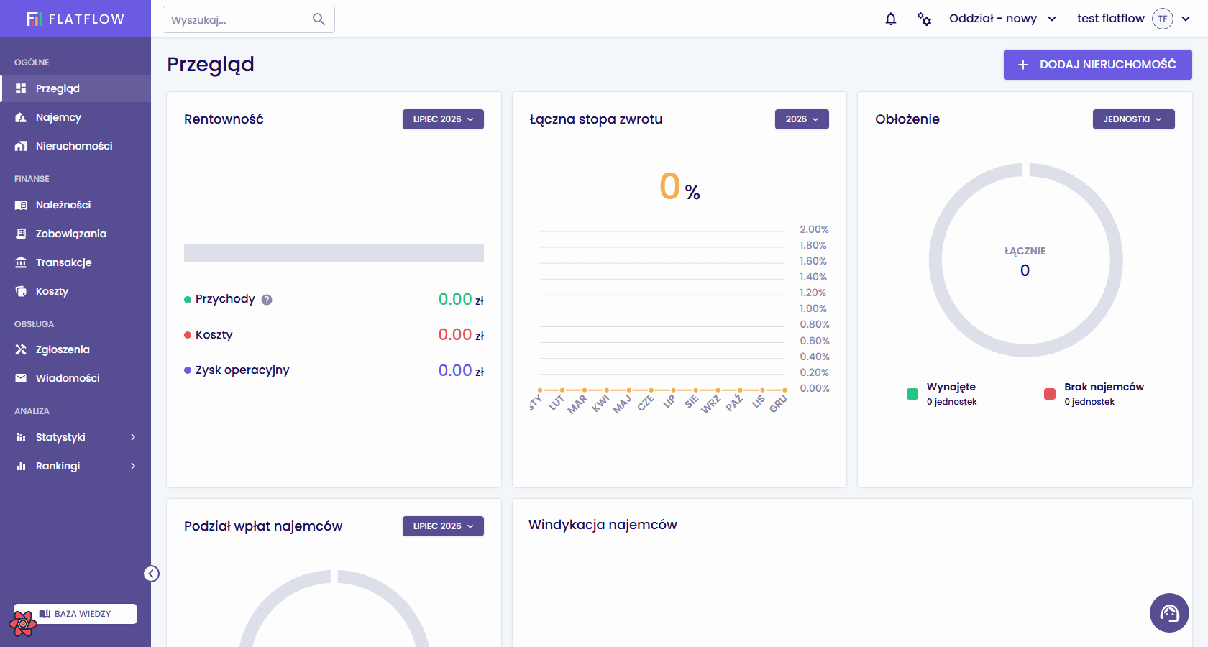Open the support chat headset icon
The image size is (1208, 647).
(1169, 612)
